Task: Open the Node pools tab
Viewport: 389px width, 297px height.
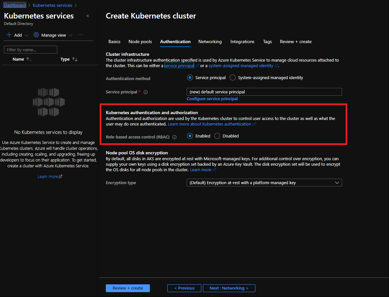Action: 140,42
